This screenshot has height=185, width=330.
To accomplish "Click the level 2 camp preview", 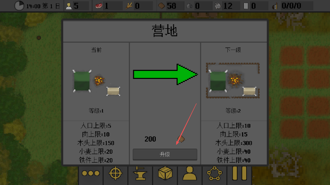I will pos(233,81).
